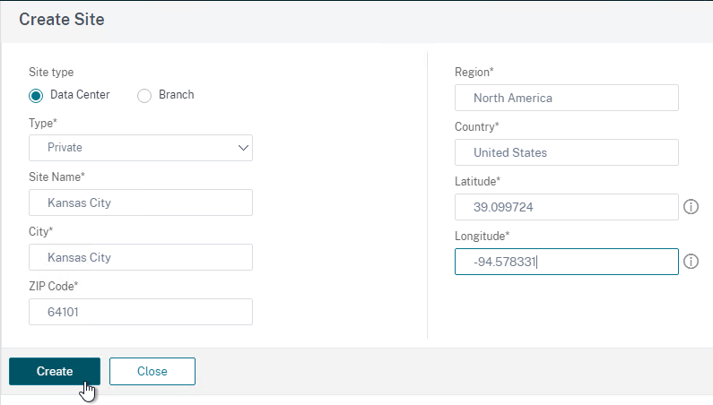The width and height of the screenshot is (713, 405).
Task: Click the Data Center label text
Action: (80, 95)
